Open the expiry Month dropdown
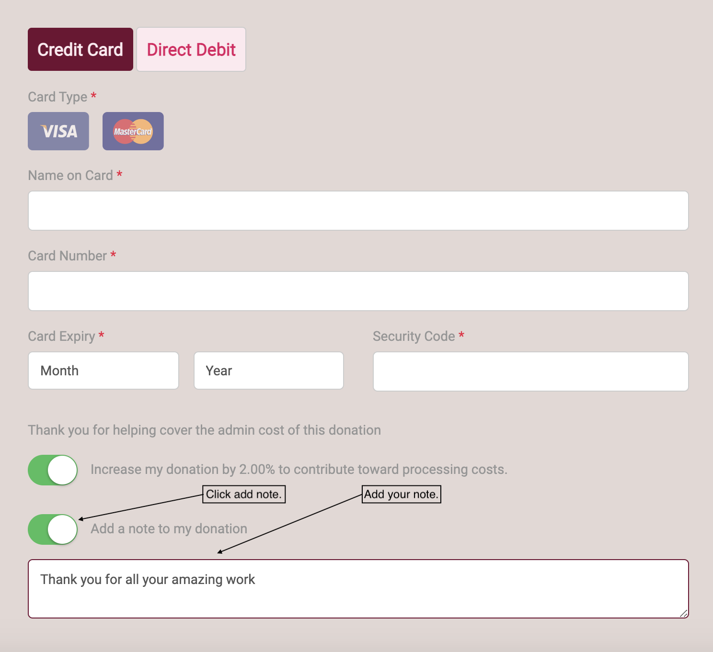The image size is (713, 652). coord(103,371)
